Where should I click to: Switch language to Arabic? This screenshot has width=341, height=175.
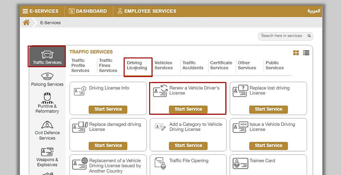tap(314, 11)
